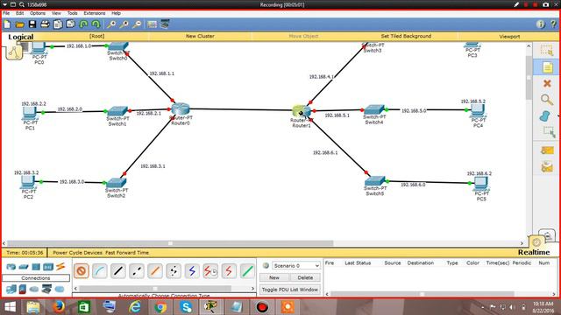Pick the Place Note tool
This screenshot has width=561, height=315.
tap(547, 67)
